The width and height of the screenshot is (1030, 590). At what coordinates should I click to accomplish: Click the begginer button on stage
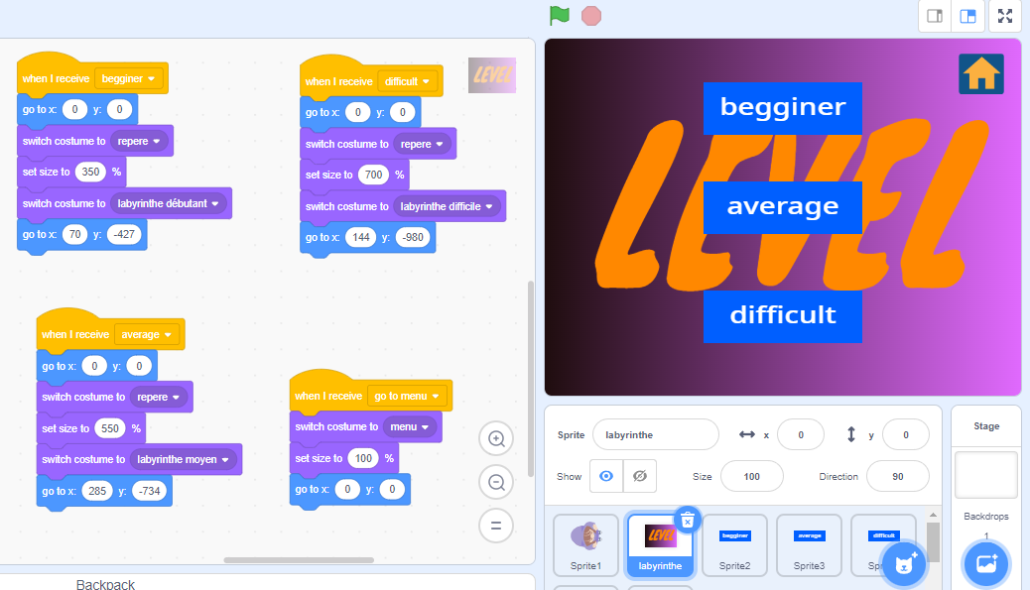pos(782,108)
